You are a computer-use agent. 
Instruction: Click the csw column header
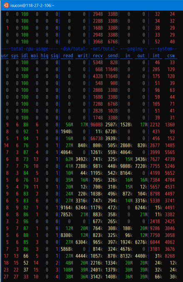click(x=171, y=56)
